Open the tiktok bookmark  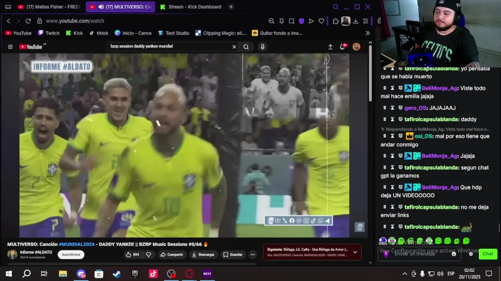click(x=98, y=33)
